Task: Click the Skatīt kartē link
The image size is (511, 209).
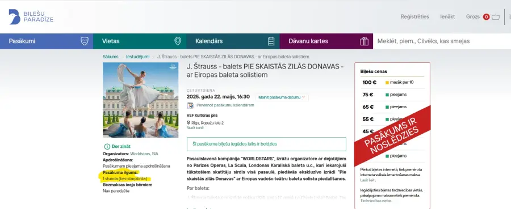Action: coord(195,128)
